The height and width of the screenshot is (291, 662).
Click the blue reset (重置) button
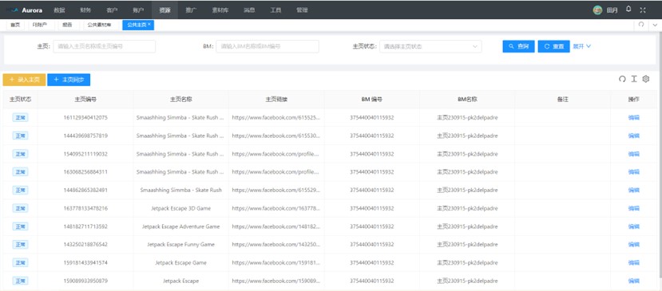pyautogui.click(x=554, y=46)
